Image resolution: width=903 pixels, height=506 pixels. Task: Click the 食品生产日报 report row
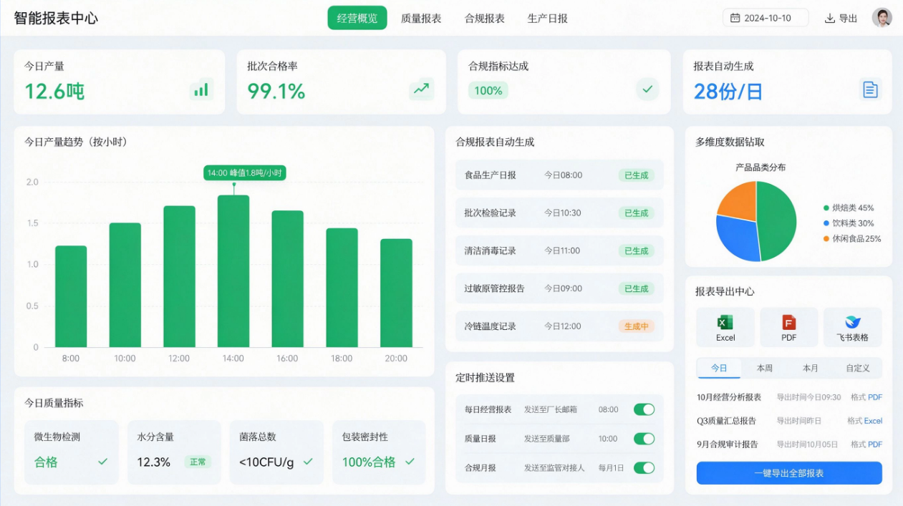(x=559, y=175)
